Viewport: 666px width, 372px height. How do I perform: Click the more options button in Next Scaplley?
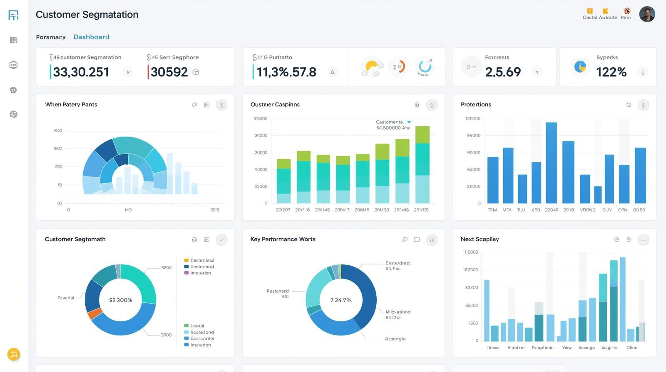coord(643,240)
